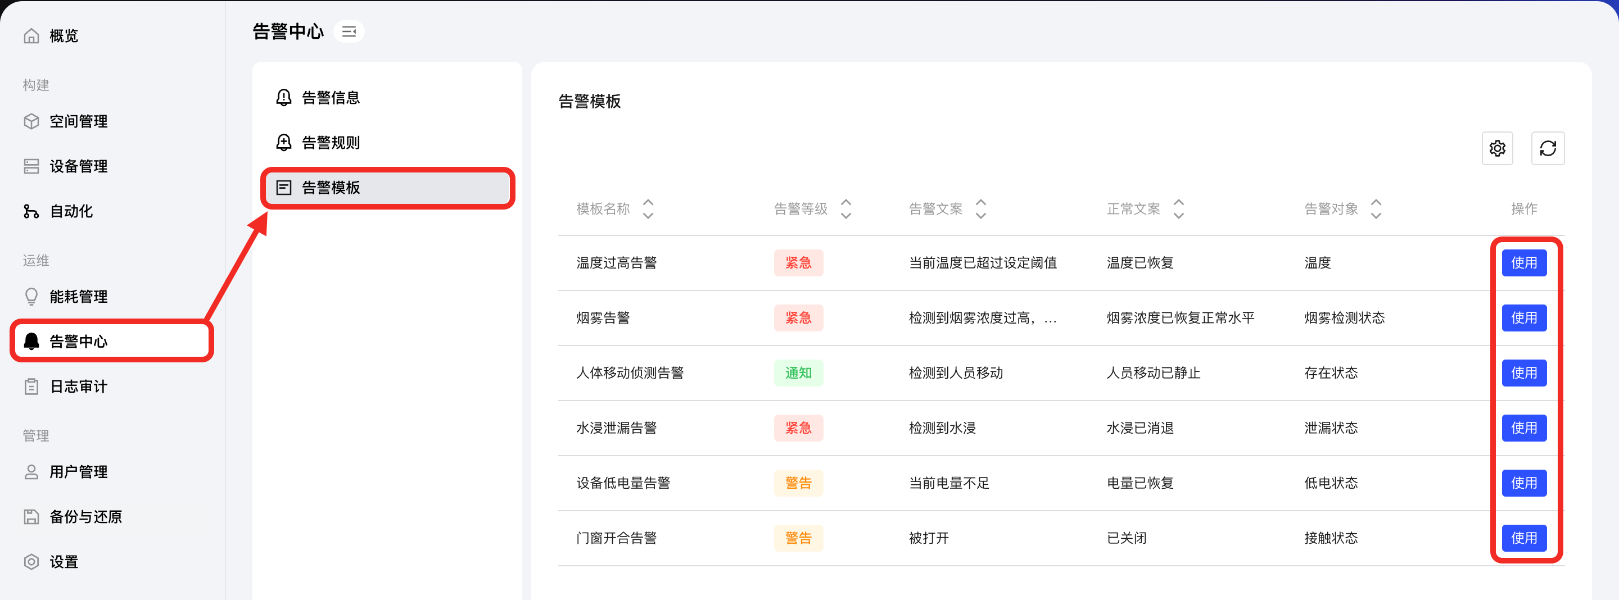This screenshot has width=1619, height=600.
Task: Click the cube icon for 空间管理
Action: tap(31, 121)
